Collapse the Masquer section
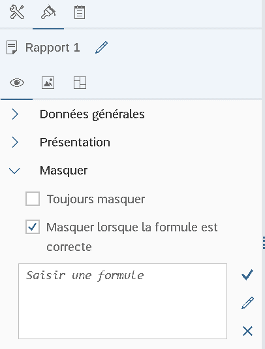This screenshot has height=349, width=265. (14, 171)
